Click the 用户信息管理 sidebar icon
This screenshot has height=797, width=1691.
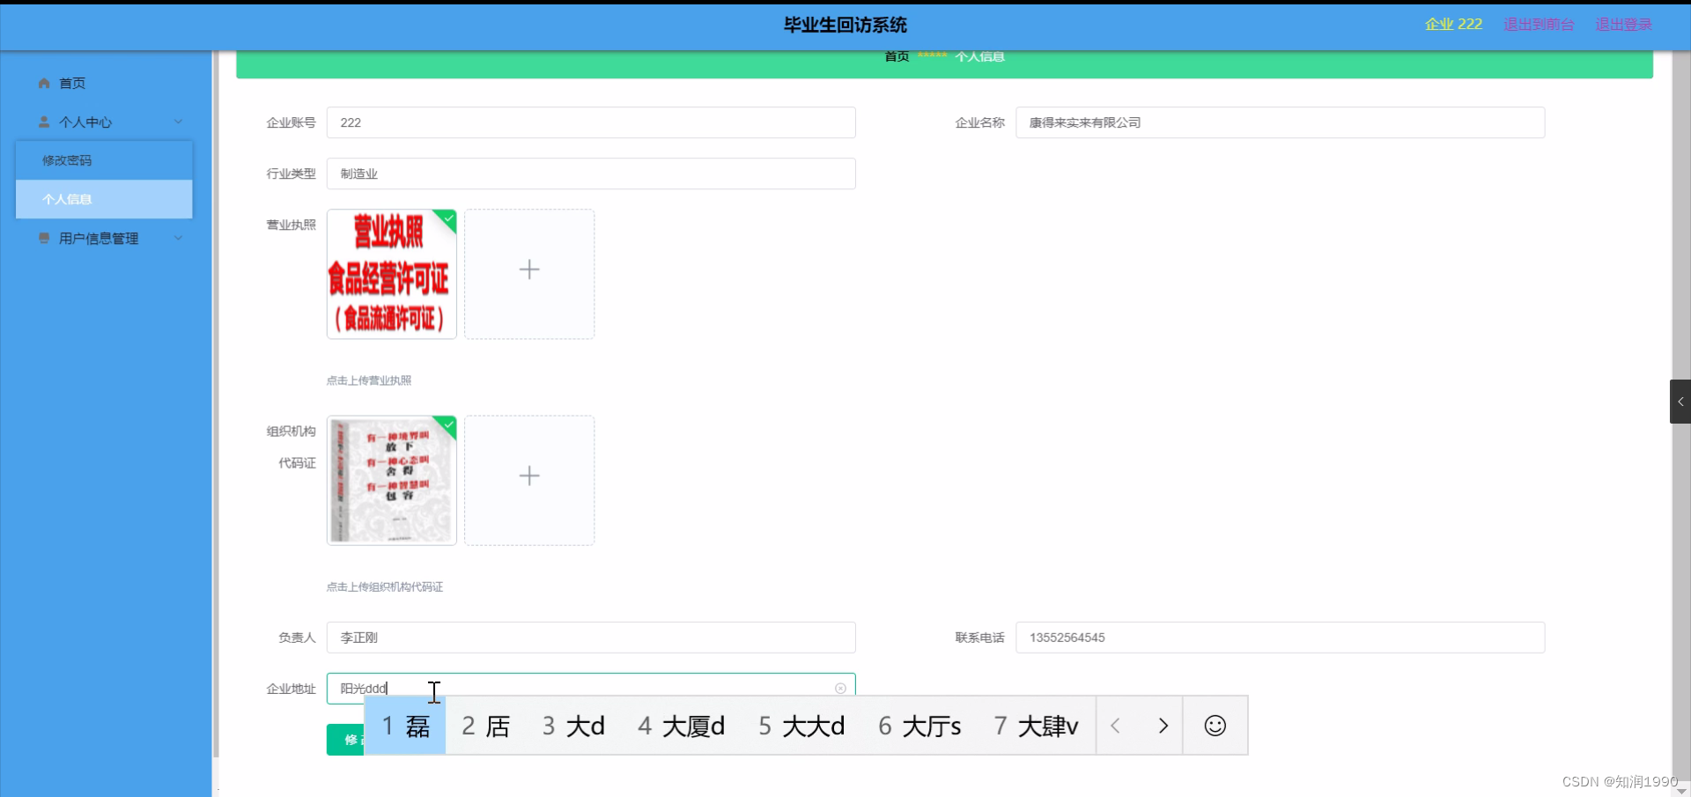[x=42, y=238]
